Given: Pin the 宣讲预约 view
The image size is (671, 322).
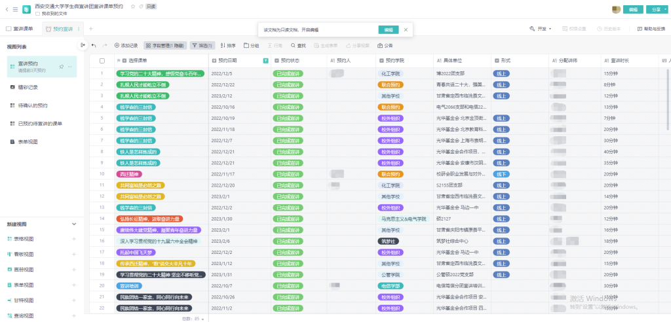Looking at the screenshot, I should [x=61, y=67].
